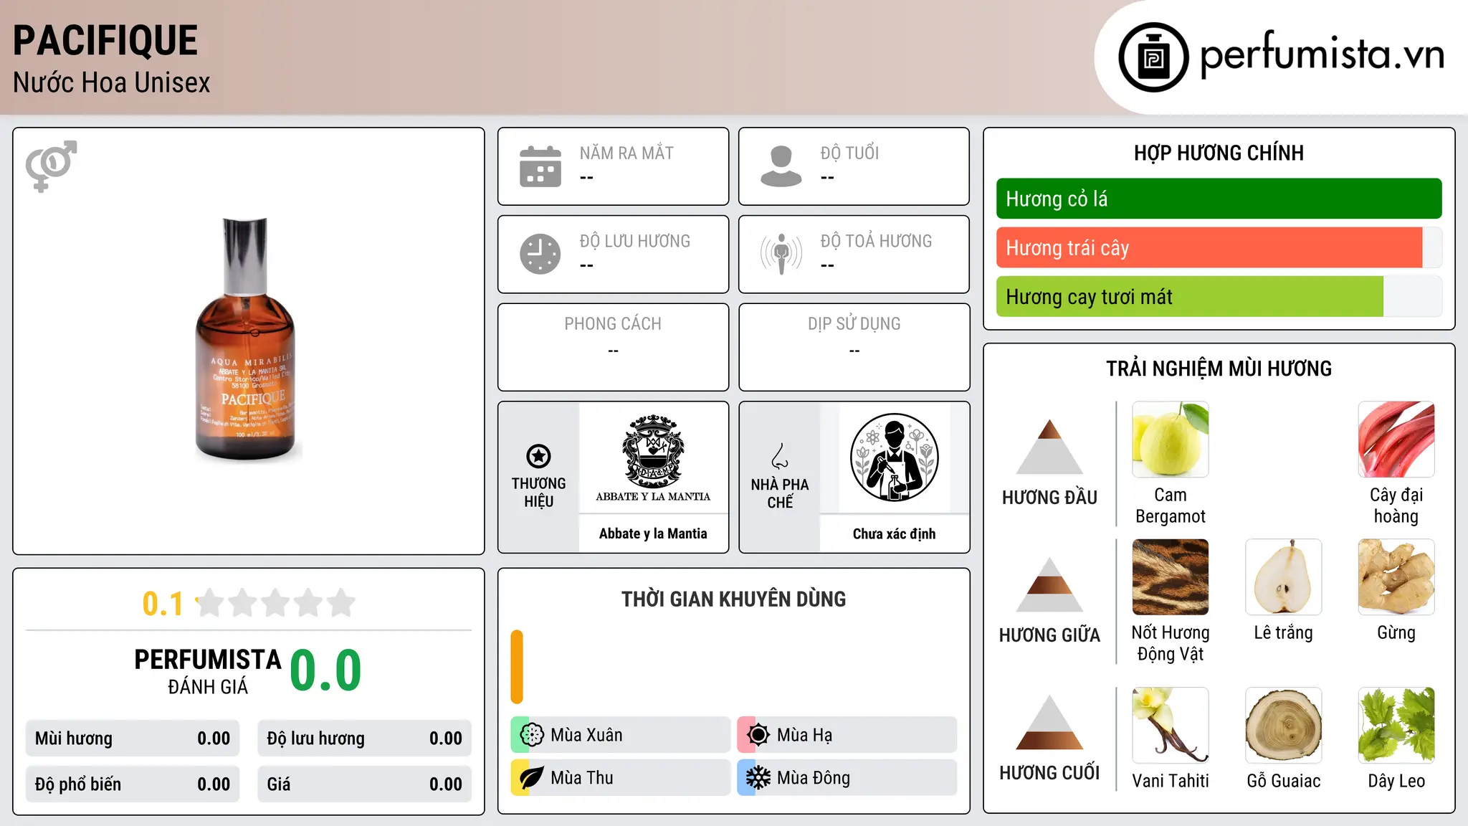The image size is (1468, 826).
Task: Click the five-star rating icons
Action: click(x=275, y=603)
